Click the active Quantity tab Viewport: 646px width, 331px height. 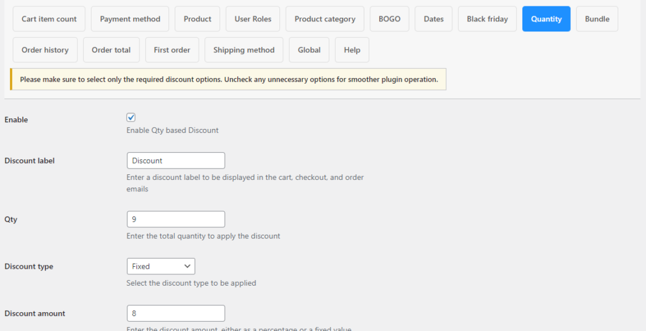(x=546, y=19)
